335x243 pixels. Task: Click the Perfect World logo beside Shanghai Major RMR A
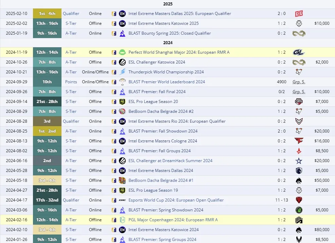click(122, 52)
